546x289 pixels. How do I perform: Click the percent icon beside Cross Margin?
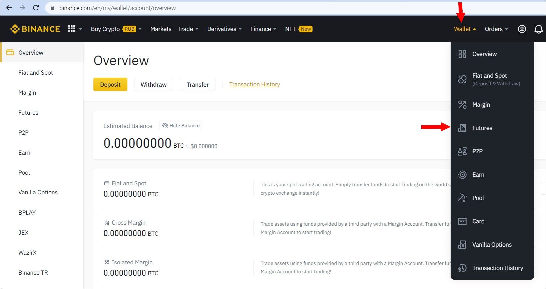point(107,223)
